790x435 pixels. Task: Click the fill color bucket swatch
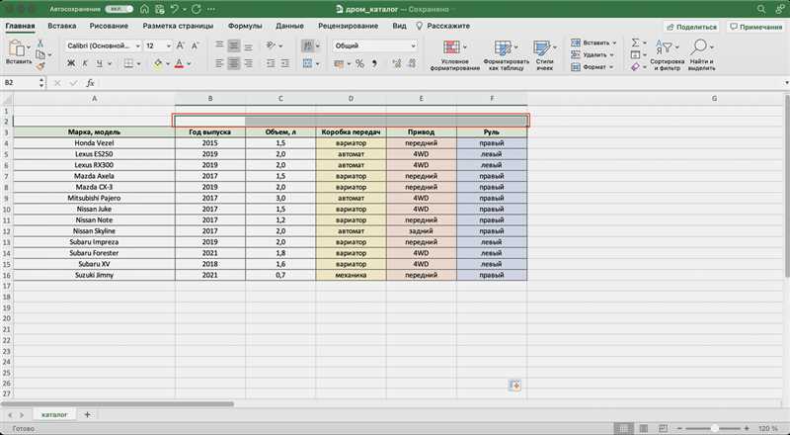pos(158,64)
